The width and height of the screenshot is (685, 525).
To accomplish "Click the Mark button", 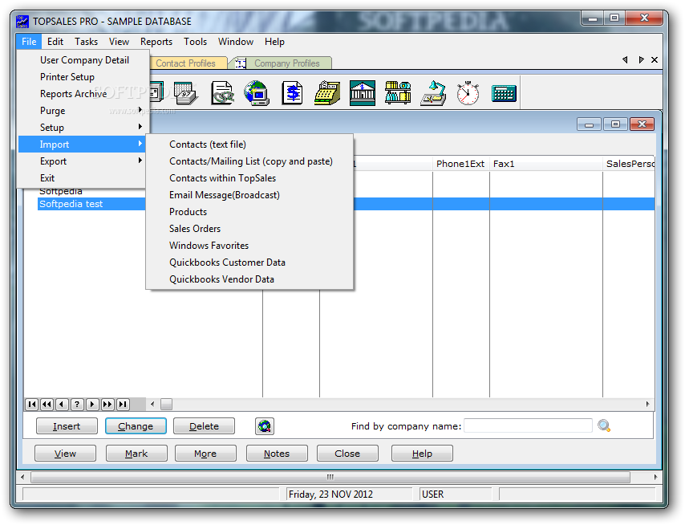I will point(136,454).
